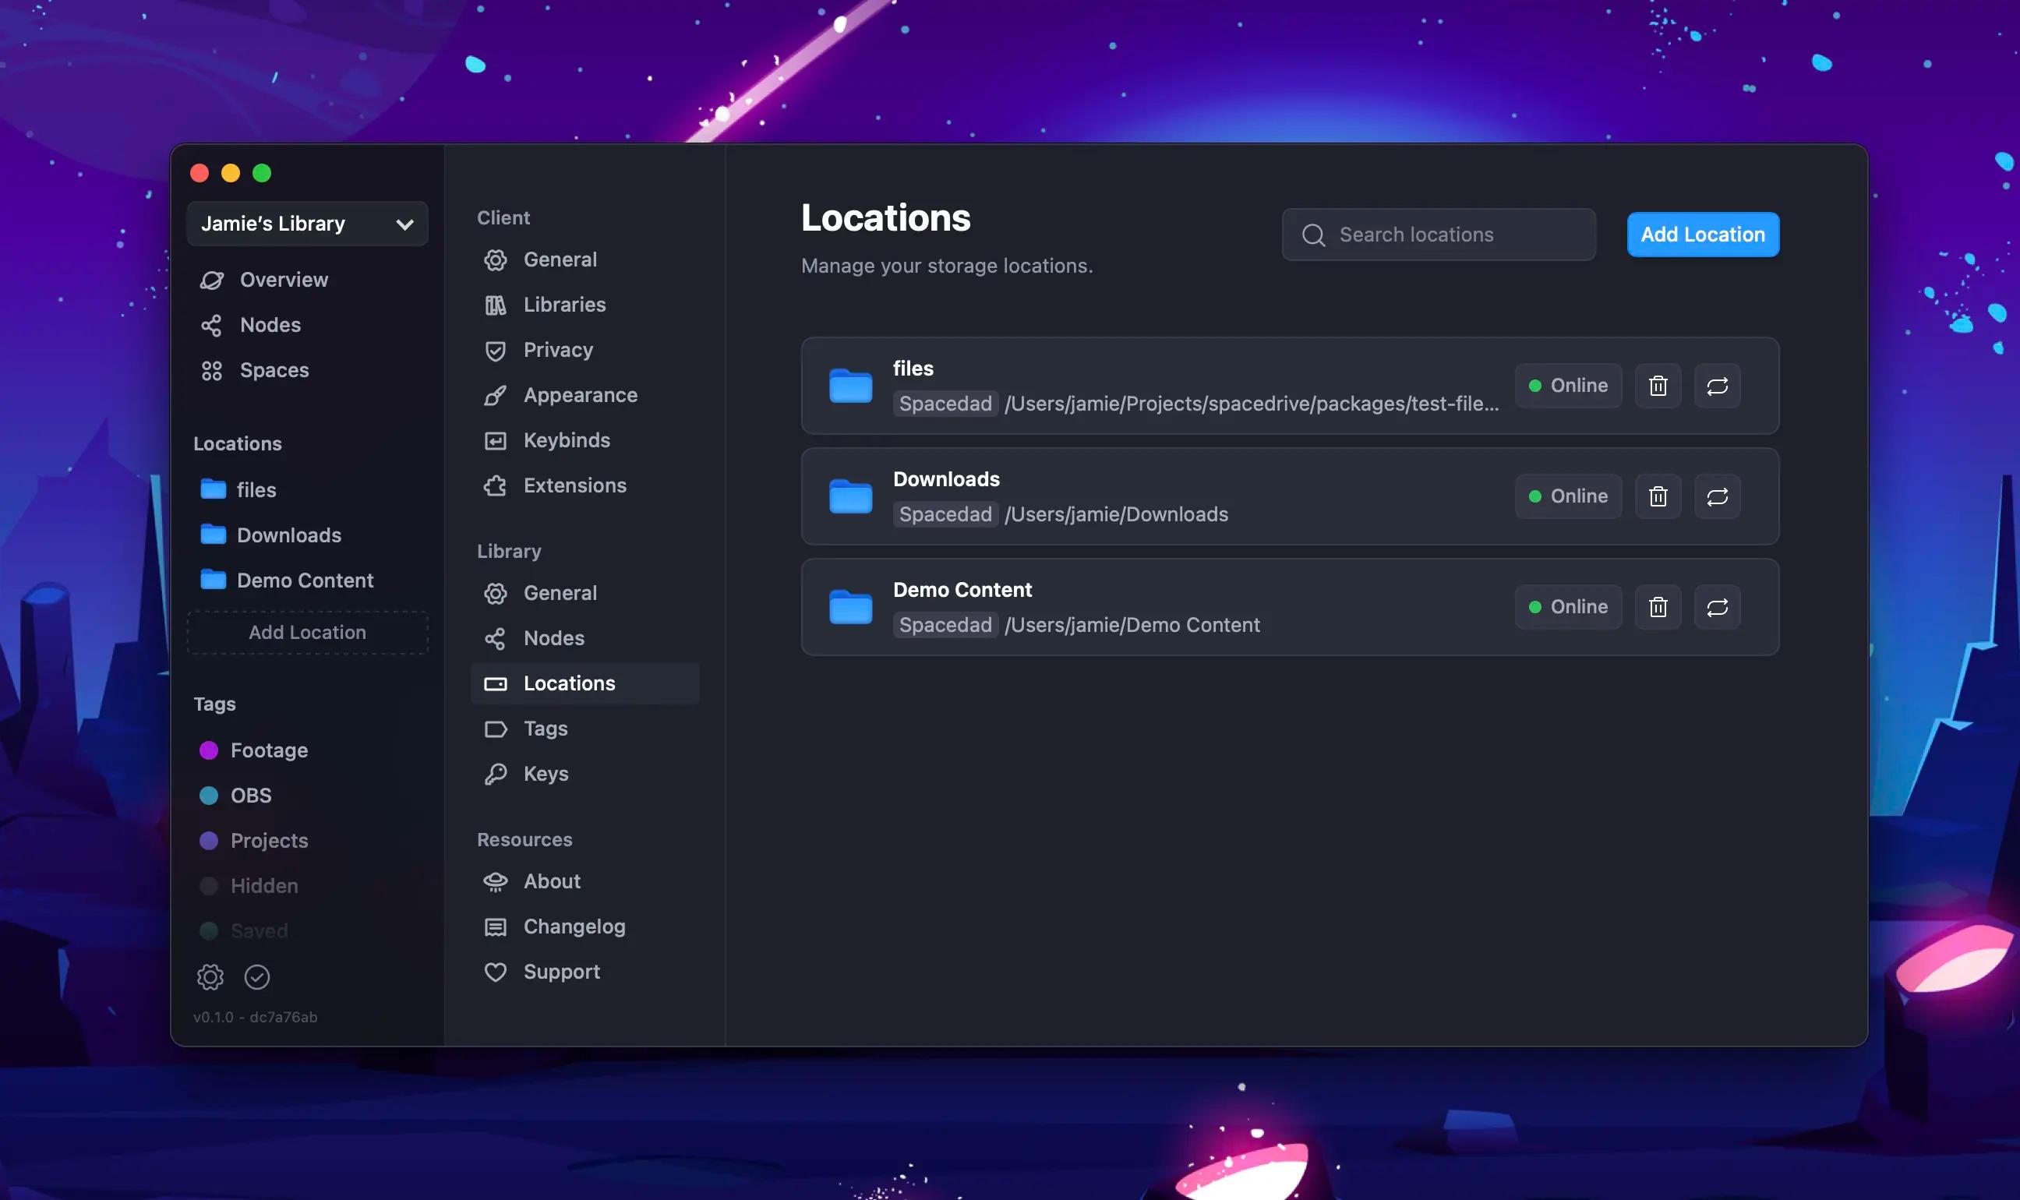Click the Keys icon in Library section

[496, 775]
